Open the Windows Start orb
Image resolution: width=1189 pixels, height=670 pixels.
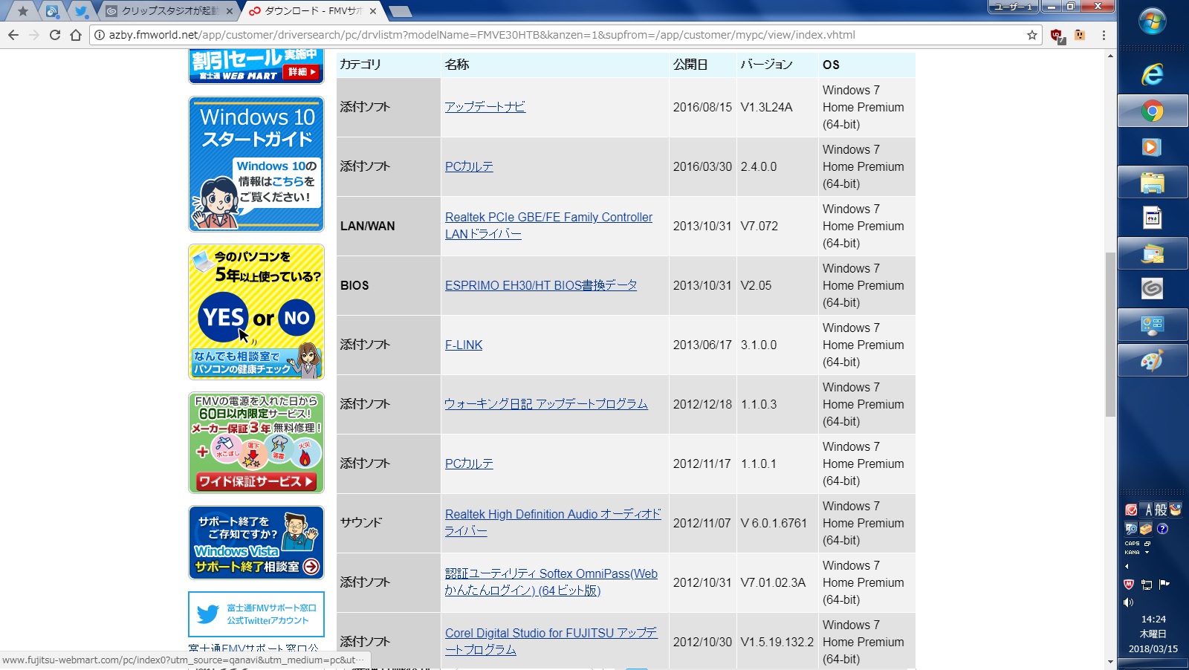click(1153, 22)
